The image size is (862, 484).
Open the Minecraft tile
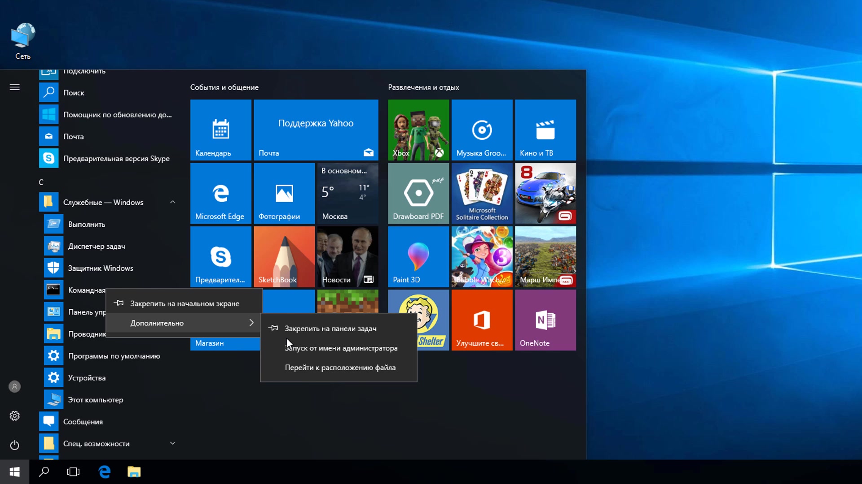[x=347, y=301]
